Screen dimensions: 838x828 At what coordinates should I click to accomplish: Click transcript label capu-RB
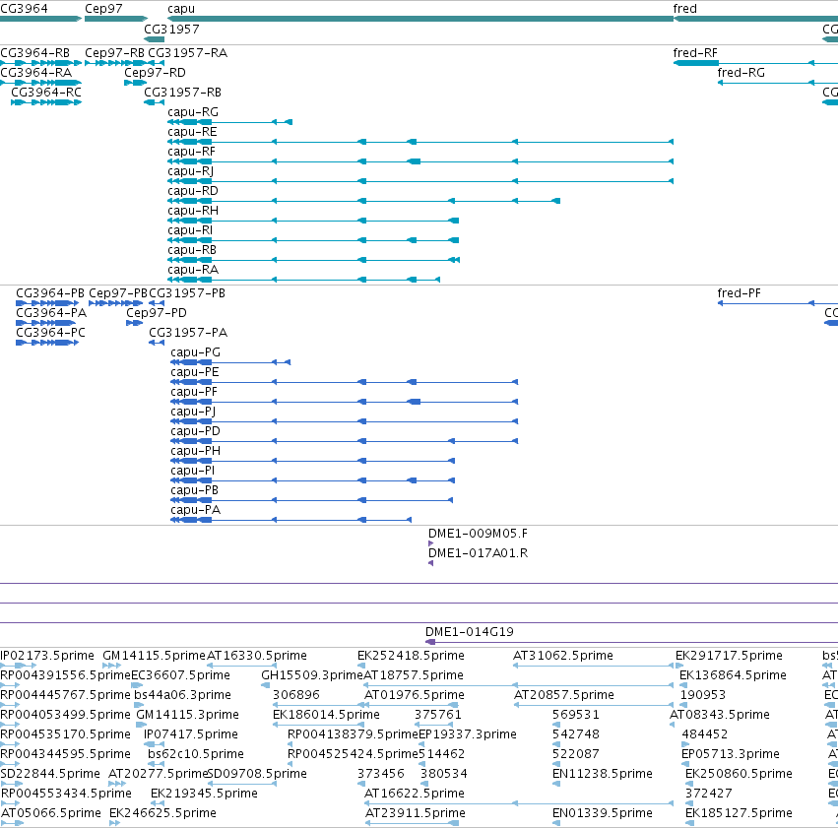point(192,250)
